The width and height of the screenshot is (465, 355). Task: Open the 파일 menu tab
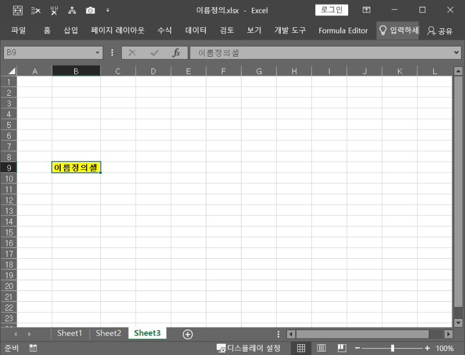18,30
